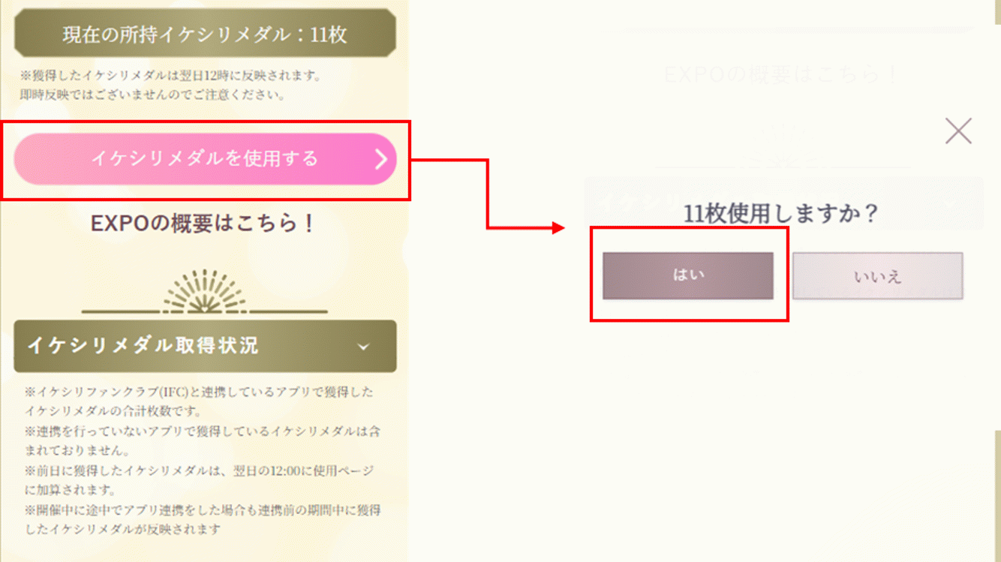The height and width of the screenshot is (562, 1001).
Task: Click the dimmed EXPOの概要はこちら！ text on right
Action: (x=781, y=75)
